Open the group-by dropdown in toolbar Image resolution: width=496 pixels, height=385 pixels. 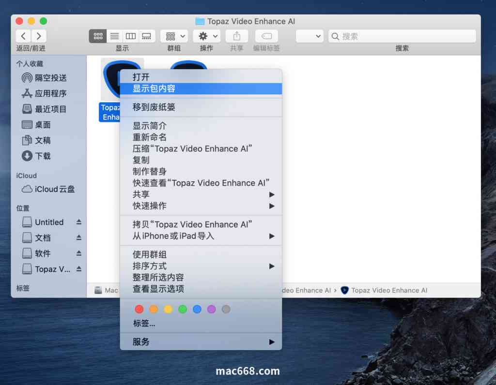pyautogui.click(x=174, y=36)
